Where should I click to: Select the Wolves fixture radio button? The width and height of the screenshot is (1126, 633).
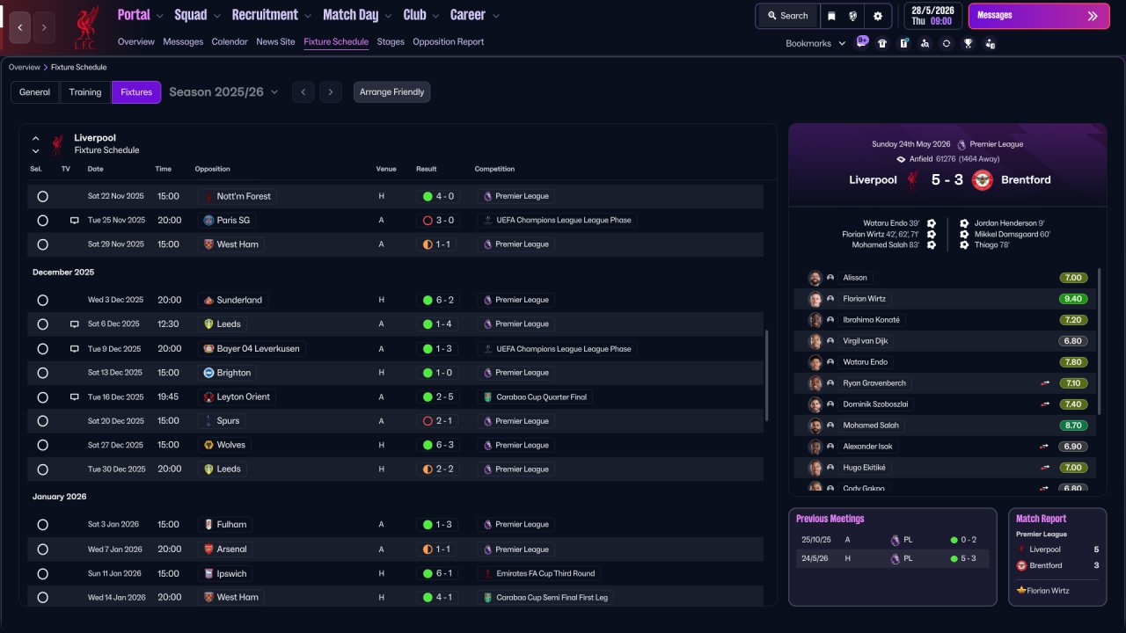pos(42,446)
